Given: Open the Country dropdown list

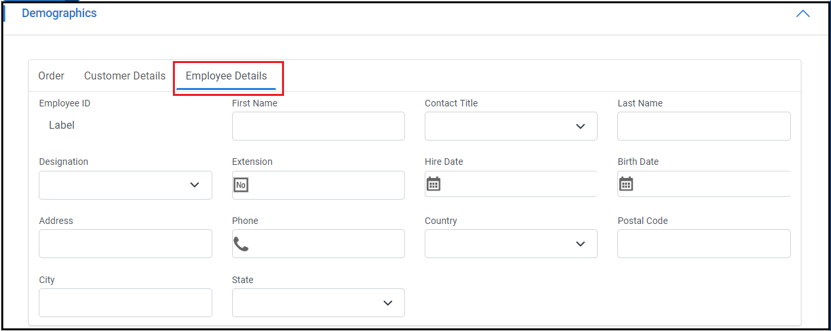Looking at the screenshot, I should 511,244.
